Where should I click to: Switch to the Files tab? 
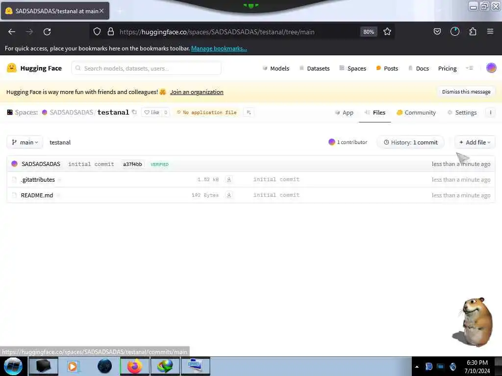375,113
